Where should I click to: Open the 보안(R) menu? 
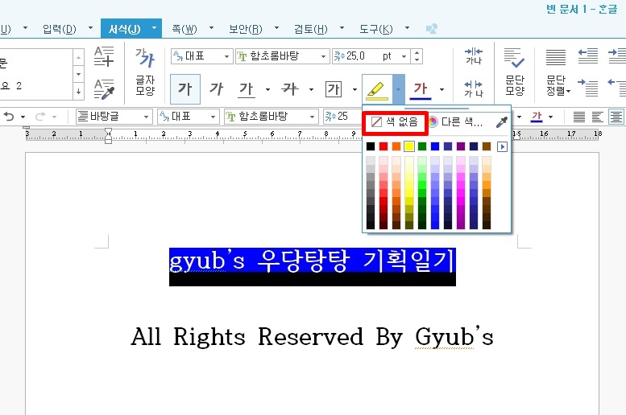246,29
